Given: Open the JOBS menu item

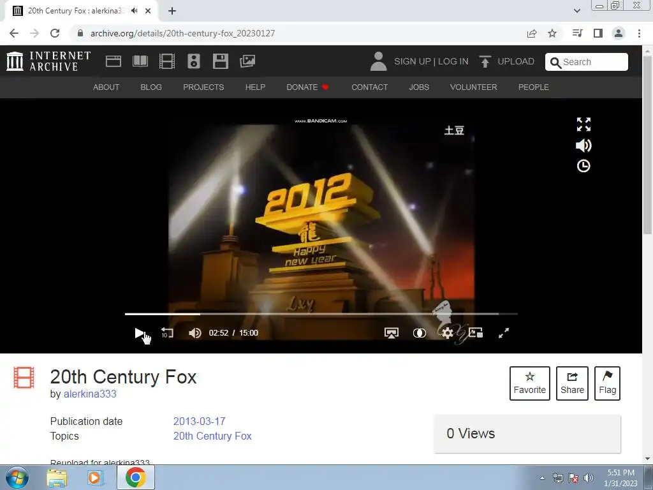Looking at the screenshot, I should pyautogui.click(x=419, y=87).
